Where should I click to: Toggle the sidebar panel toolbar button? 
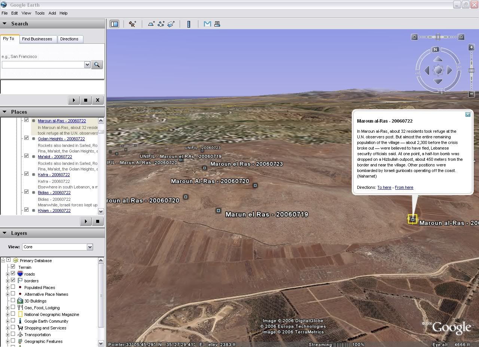pos(115,24)
